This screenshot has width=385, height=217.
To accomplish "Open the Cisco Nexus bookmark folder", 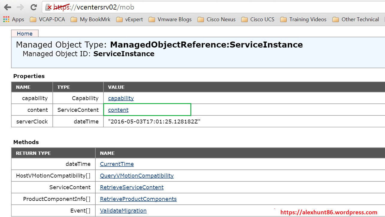I will click(x=216, y=19).
